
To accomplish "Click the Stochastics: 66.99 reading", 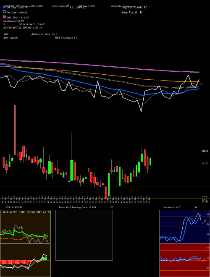I will pos(14,21).
